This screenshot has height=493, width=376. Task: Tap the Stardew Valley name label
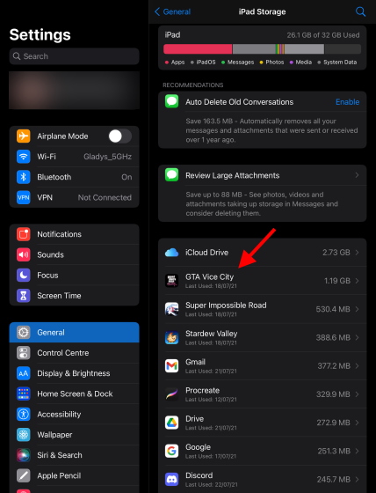click(211, 334)
